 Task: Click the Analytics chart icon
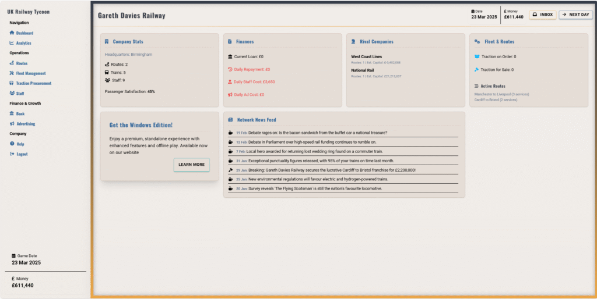coord(12,43)
